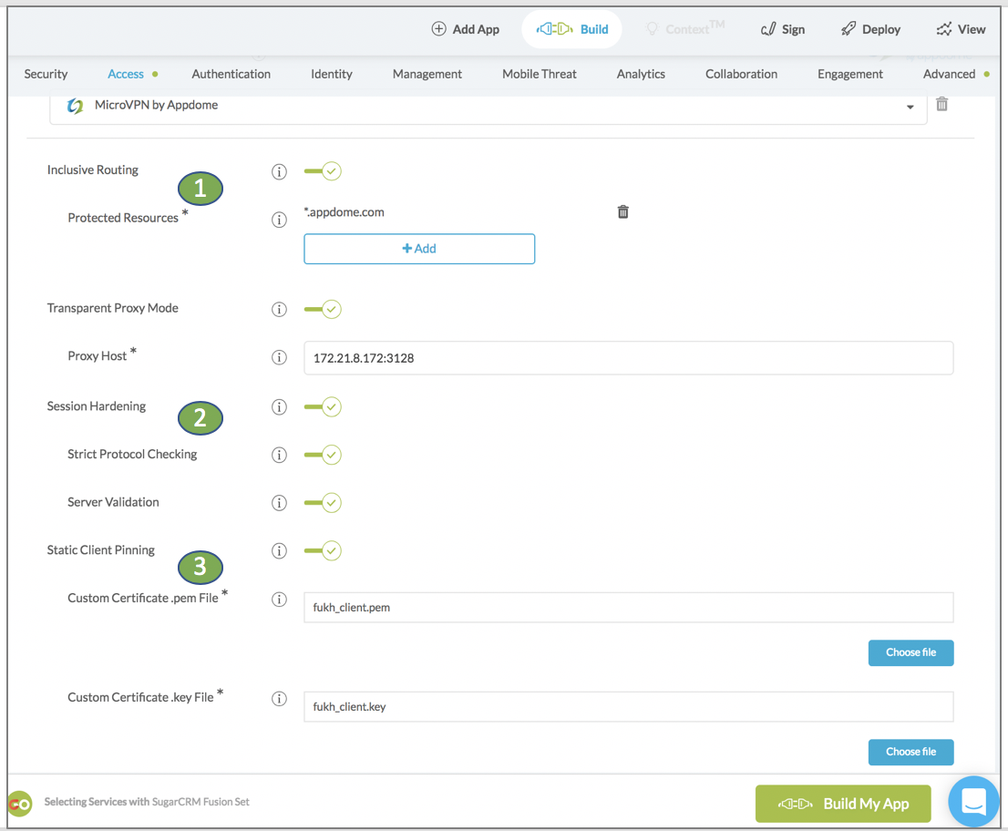The height and width of the screenshot is (831, 1008).
Task: Open the Analytics tab
Action: tap(641, 74)
